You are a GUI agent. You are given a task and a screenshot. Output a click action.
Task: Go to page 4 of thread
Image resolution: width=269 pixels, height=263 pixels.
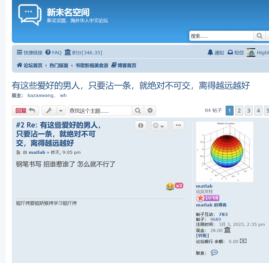[x=258, y=111]
